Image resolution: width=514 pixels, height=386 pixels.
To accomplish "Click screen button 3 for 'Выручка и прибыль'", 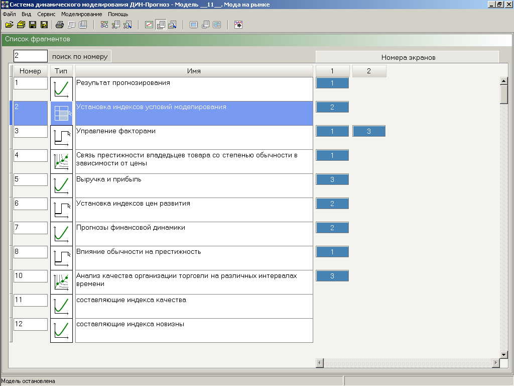I will (x=332, y=179).
